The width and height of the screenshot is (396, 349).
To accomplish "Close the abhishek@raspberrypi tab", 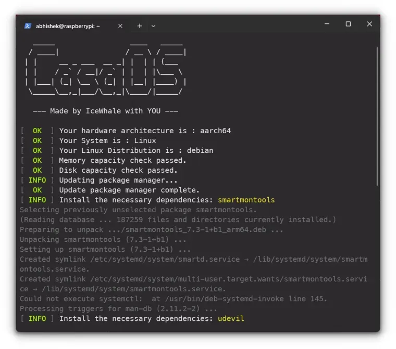I will pyautogui.click(x=120, y=26).
